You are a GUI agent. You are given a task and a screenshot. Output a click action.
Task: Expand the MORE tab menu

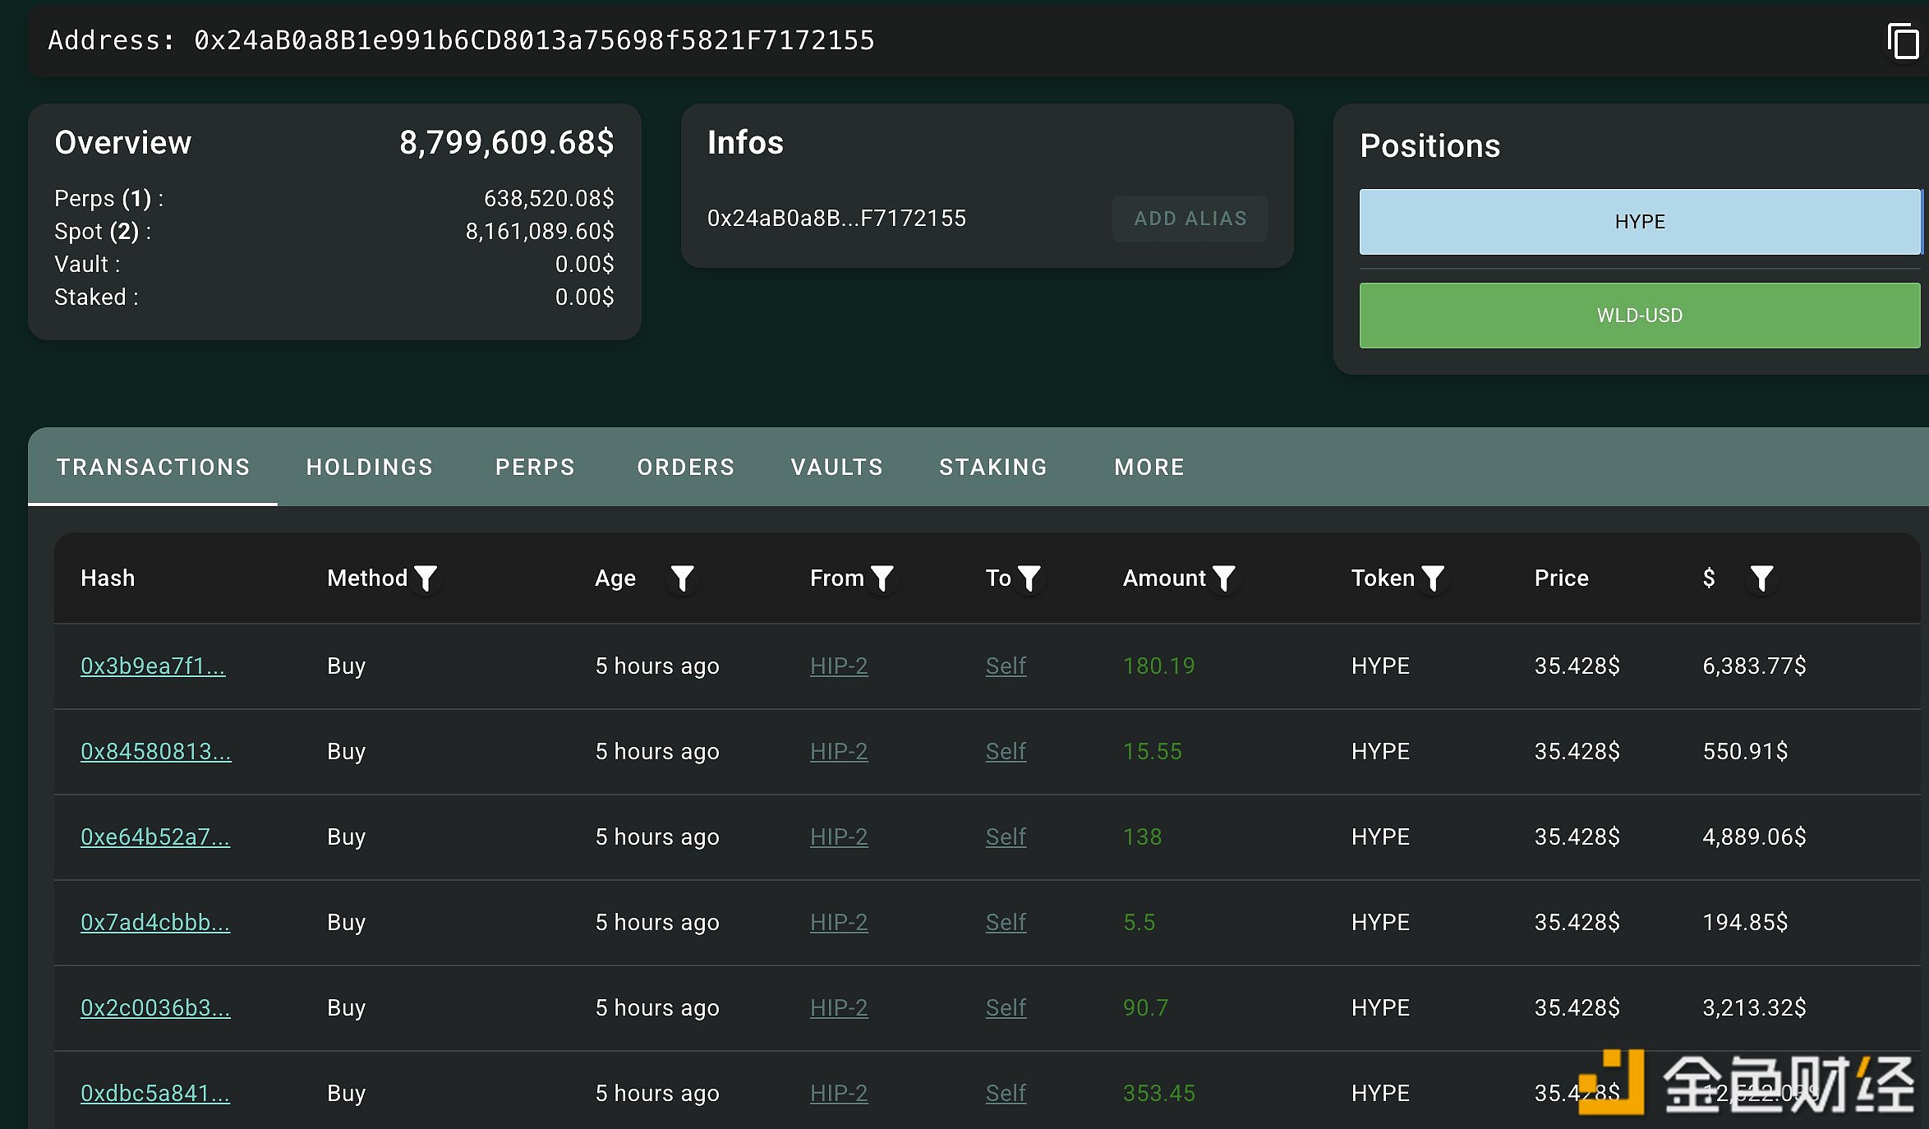coord(1149,467)
